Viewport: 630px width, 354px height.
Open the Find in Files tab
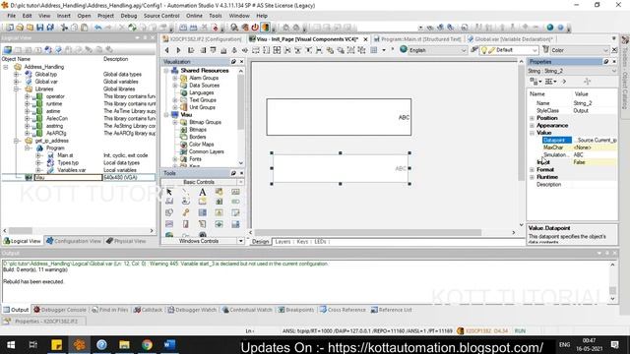point(109,310)
